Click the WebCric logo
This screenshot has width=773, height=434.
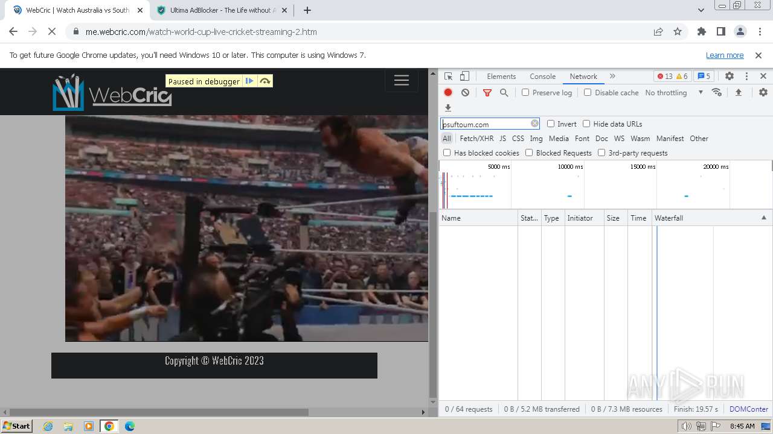coord(112,92)
